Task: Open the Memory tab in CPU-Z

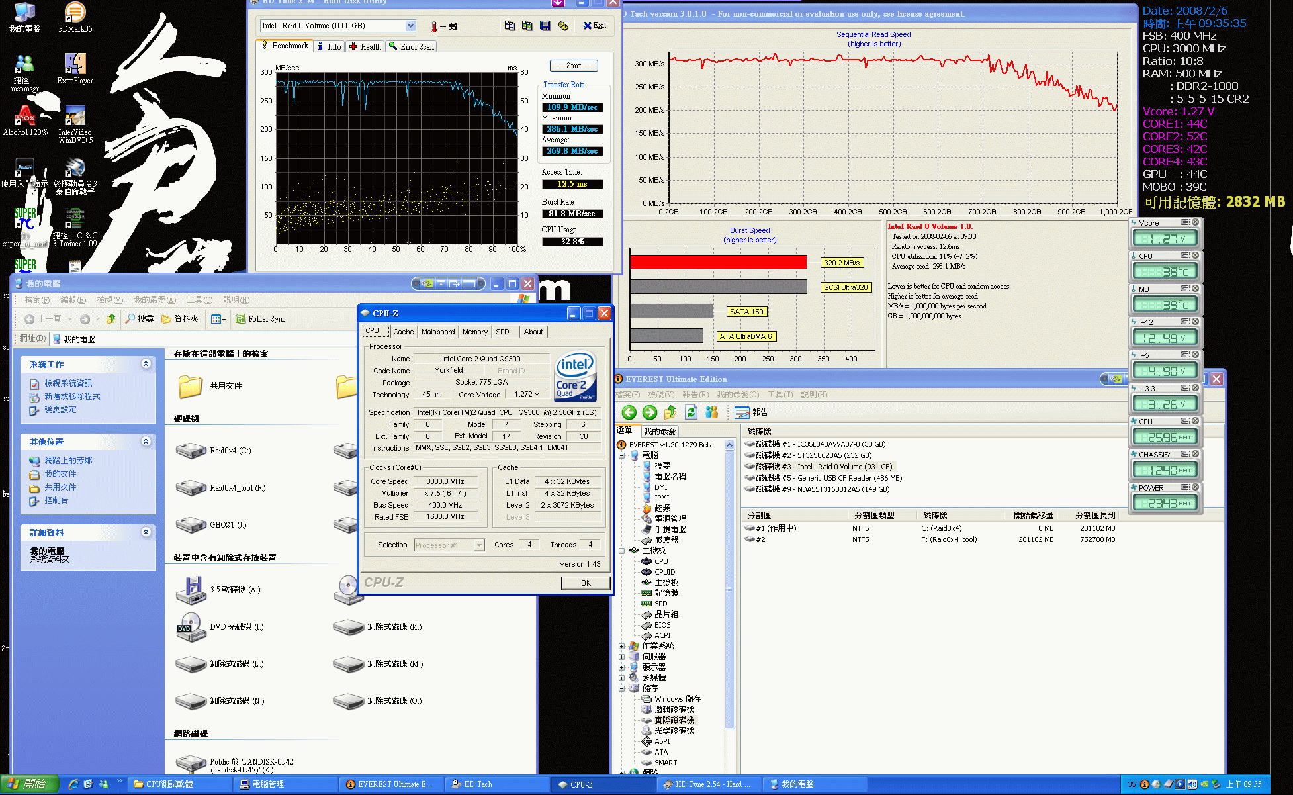Action: (x=475, y=332)
